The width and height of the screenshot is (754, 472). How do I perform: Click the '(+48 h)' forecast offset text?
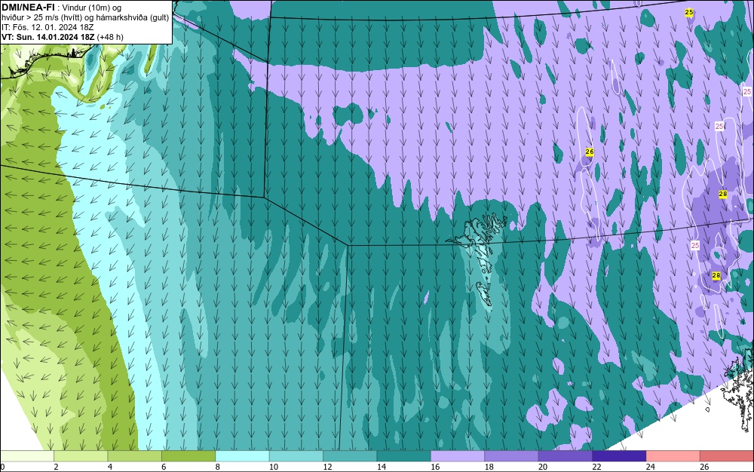[x=110, y=36]
